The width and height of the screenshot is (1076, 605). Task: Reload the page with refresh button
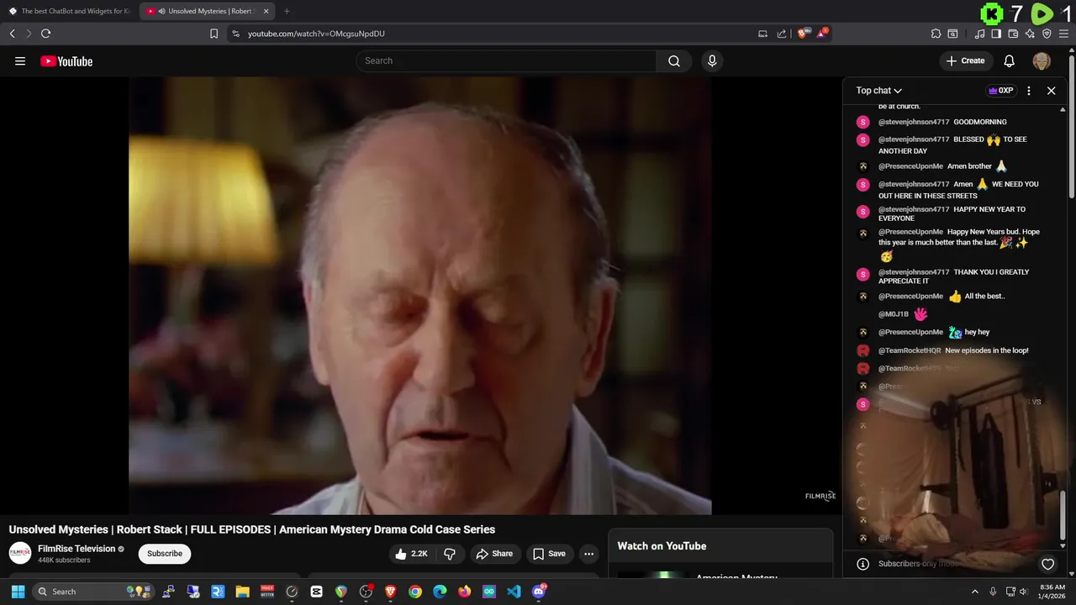[x=45, y=34]
